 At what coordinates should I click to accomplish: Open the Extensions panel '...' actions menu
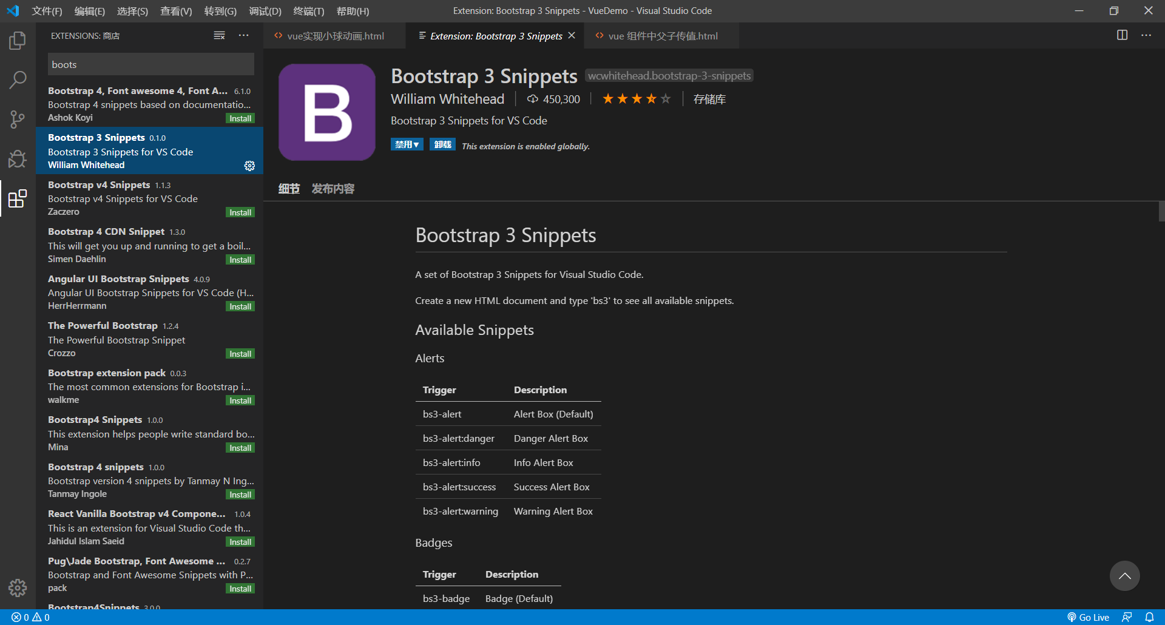pyautogui.click(x=243, y=35)
